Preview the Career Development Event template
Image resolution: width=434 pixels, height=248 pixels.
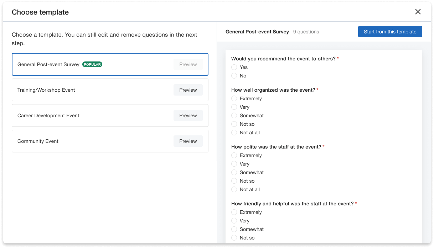[188, 115]
